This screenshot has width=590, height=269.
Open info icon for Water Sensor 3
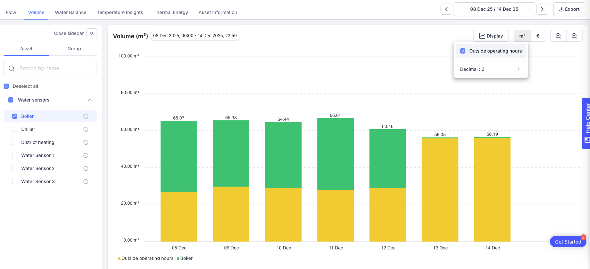(x=86, y=182)
